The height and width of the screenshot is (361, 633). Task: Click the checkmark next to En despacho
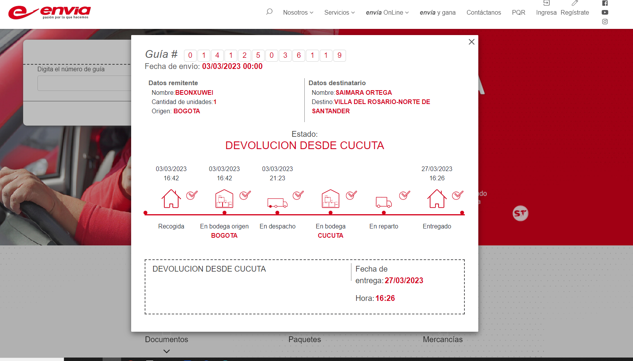click(298, 195)
